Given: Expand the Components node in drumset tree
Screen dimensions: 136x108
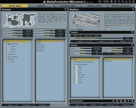Looking at the screenshot, I should pyautogui.click(x=6, y=44).
